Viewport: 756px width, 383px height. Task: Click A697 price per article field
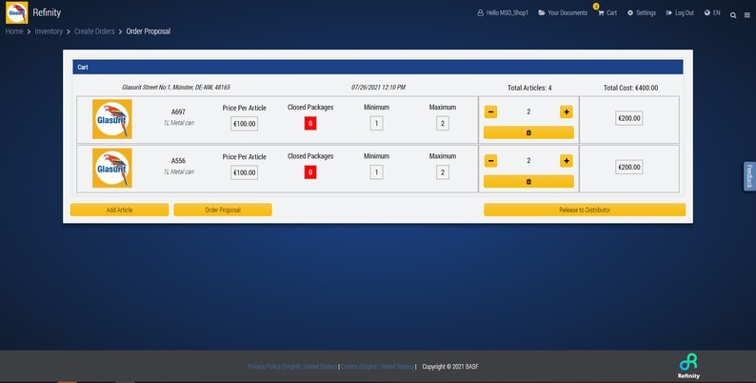click(244, 124)
